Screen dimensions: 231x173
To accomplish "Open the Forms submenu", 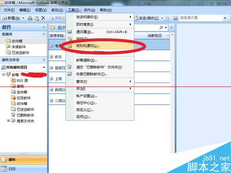I will pos(100,81).
